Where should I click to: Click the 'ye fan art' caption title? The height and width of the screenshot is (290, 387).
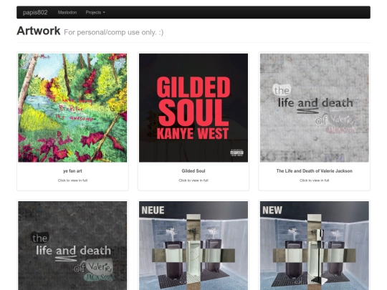pos(72,171)
